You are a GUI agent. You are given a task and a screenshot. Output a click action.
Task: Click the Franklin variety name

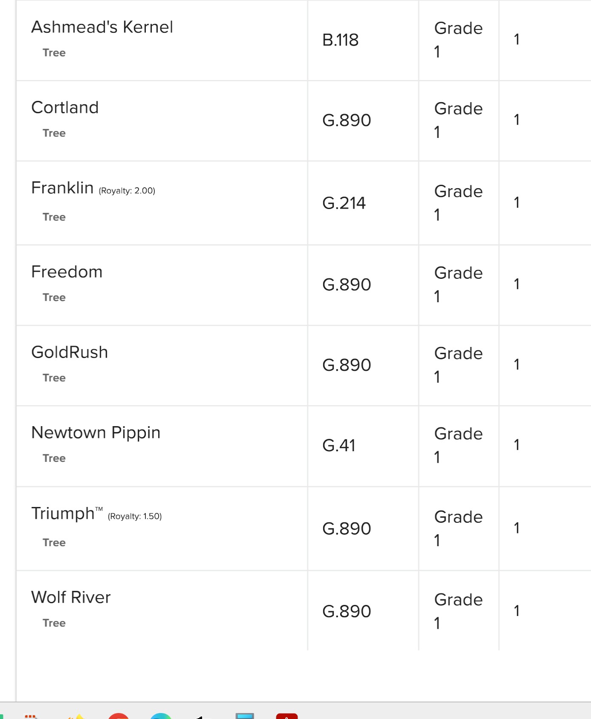(x=63, y=188)
